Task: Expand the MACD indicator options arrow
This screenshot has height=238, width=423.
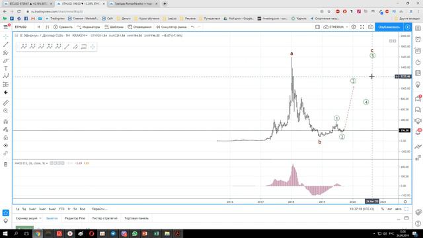Action: pyautogui.click(x=47, y=163)
